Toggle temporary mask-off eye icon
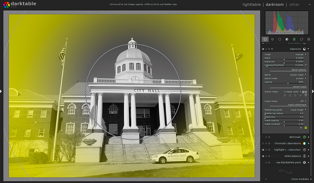314x183 pixels. click(x=301, y=128)
